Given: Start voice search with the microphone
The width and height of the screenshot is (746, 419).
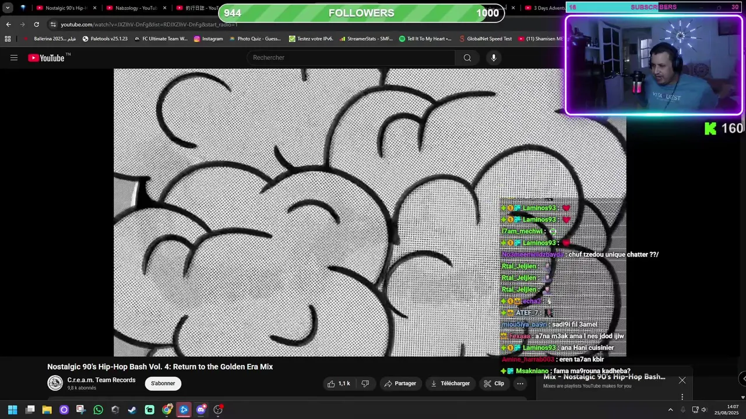Looking at the screenshot, I should [x=494, y=58].
